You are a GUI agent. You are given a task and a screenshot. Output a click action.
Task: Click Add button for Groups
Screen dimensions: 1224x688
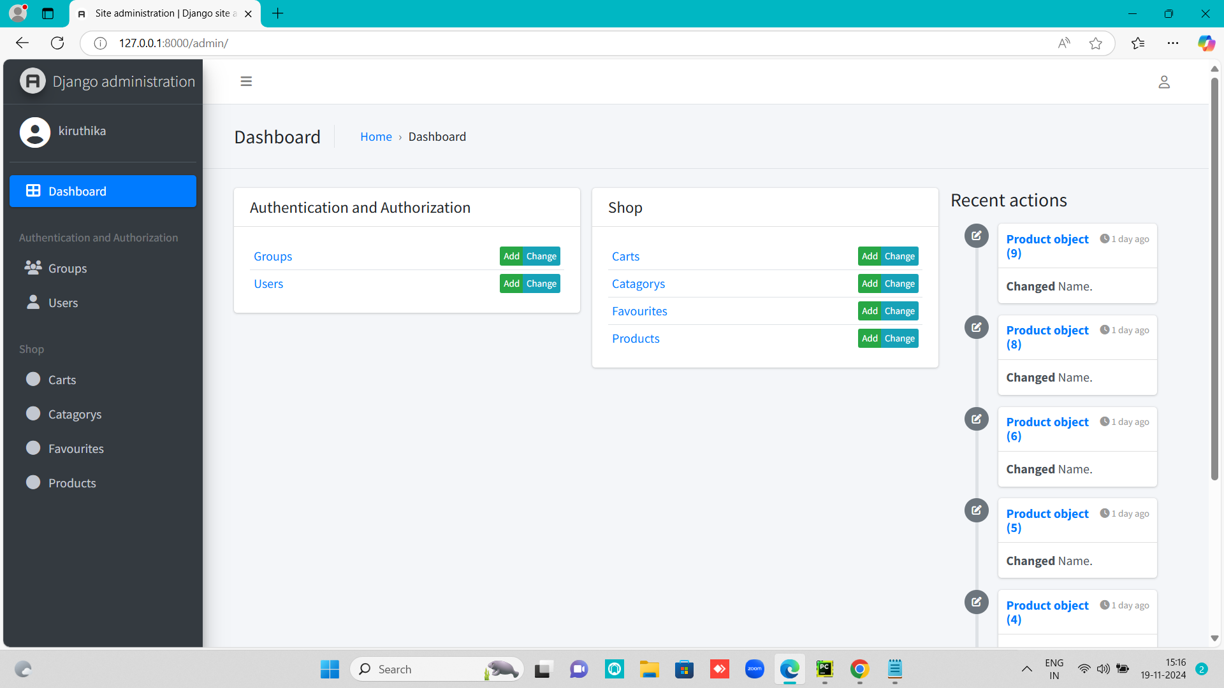pyautogui.click(x=511, y=256)
